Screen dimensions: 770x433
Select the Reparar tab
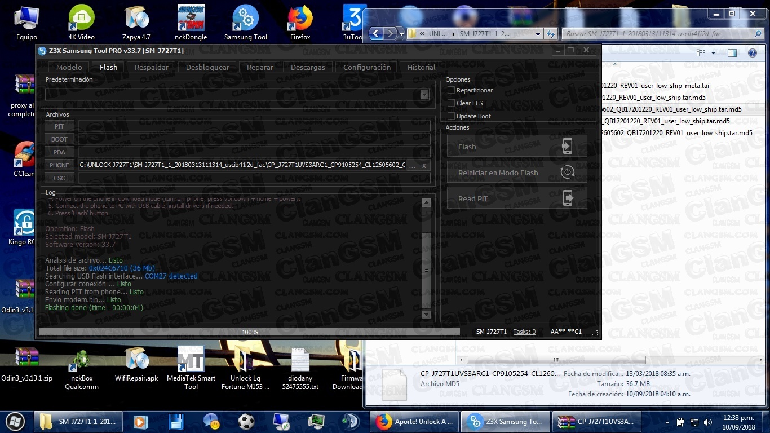260,67
